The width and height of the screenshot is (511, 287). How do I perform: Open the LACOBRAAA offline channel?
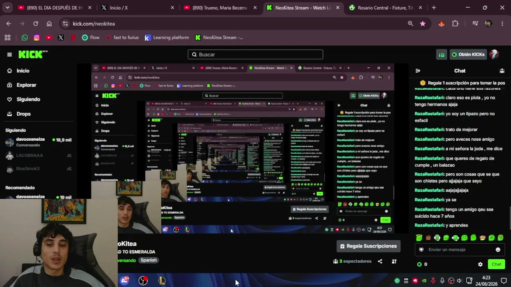coord(38,155)
